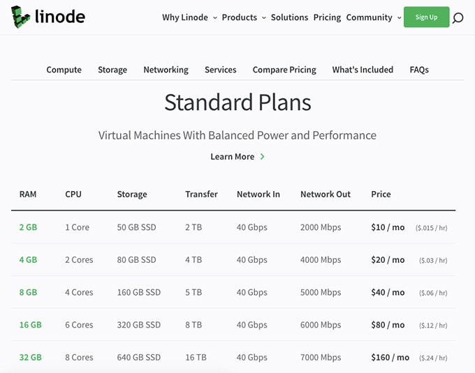
Task: Open the Products menu
Action: click(240, 17)
